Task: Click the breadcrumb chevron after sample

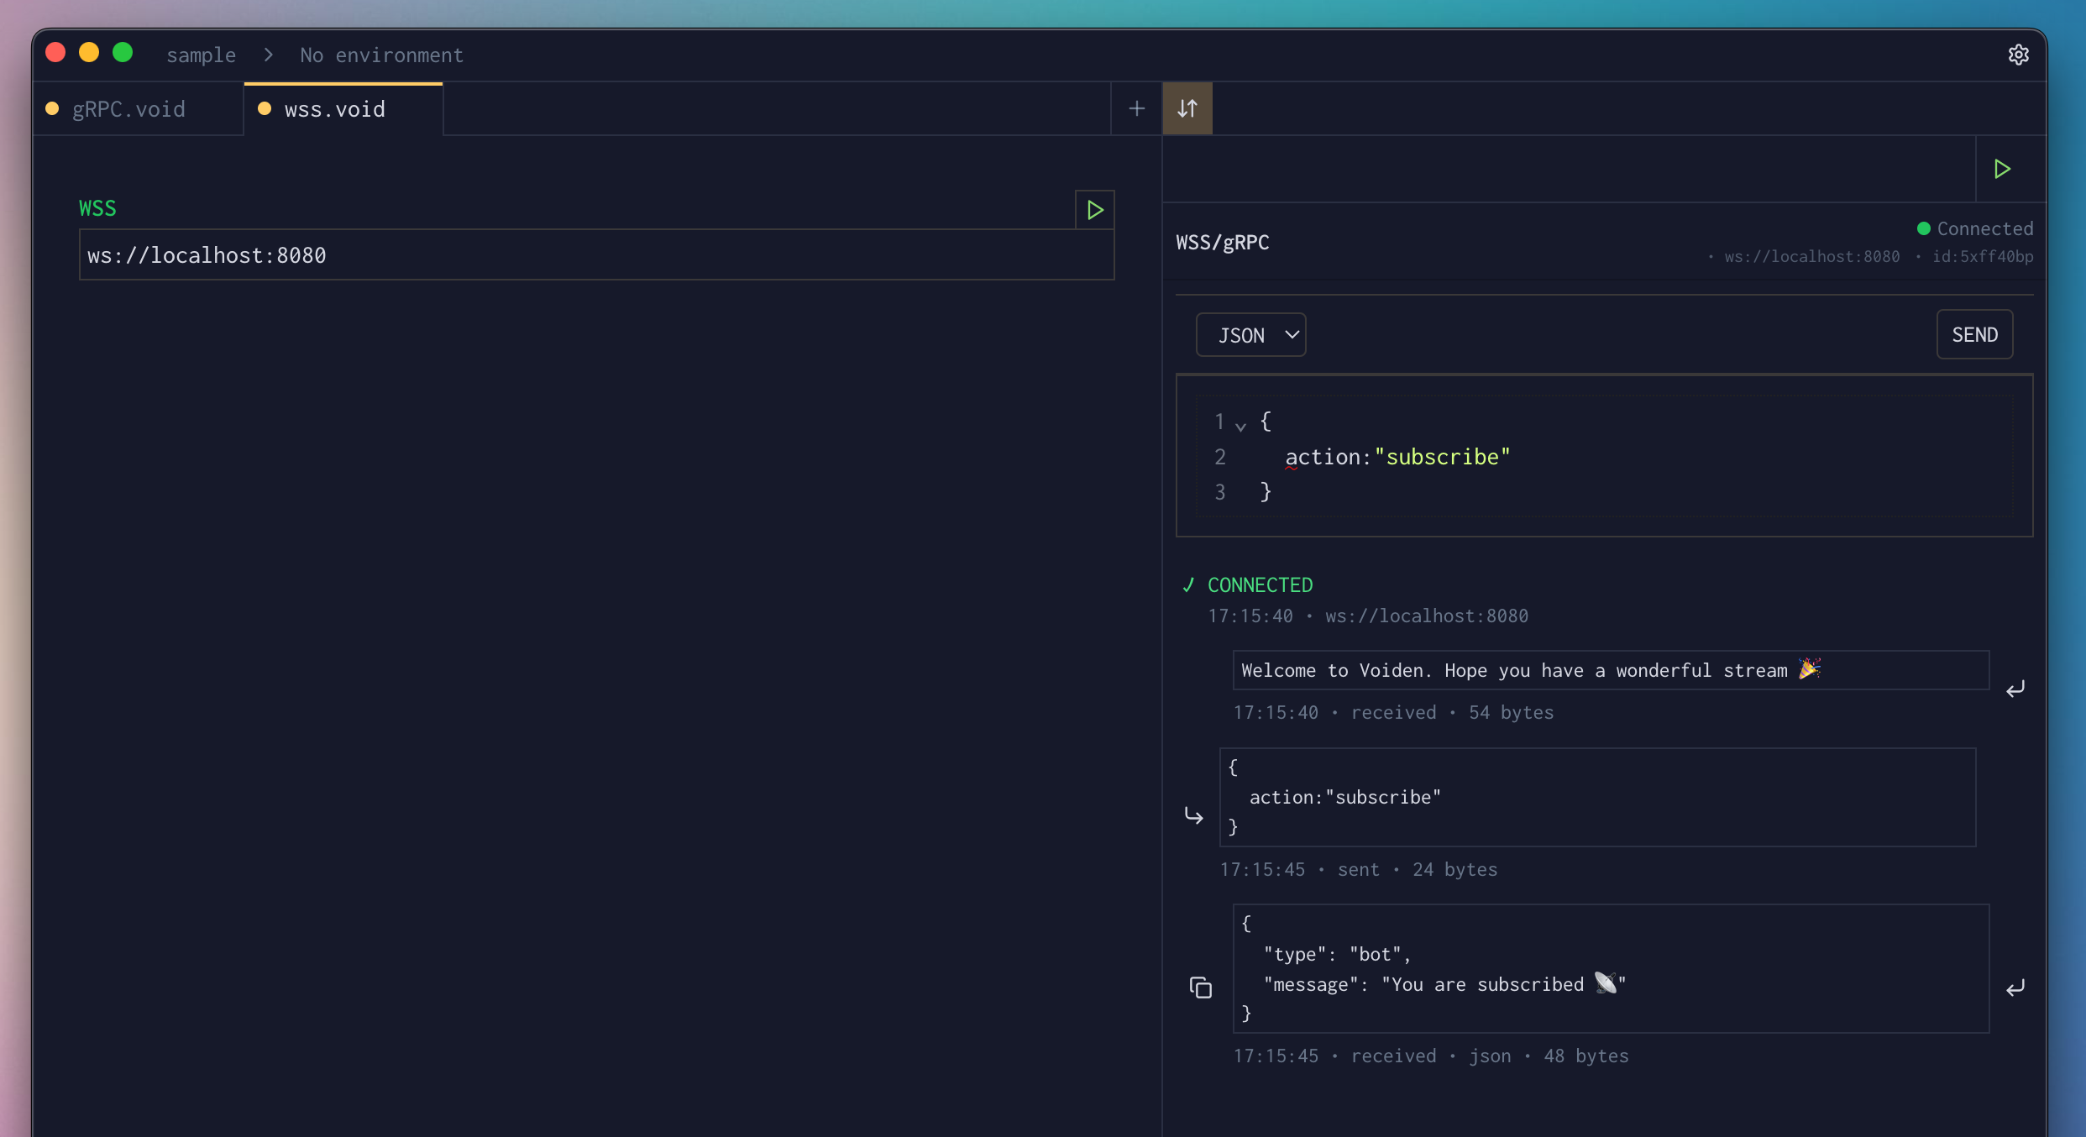Action: [267, 55]
